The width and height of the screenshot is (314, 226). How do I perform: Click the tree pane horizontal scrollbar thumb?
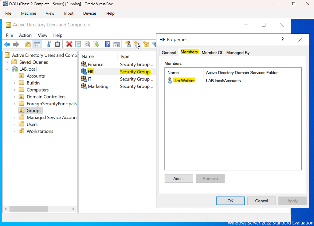[29, 209]
